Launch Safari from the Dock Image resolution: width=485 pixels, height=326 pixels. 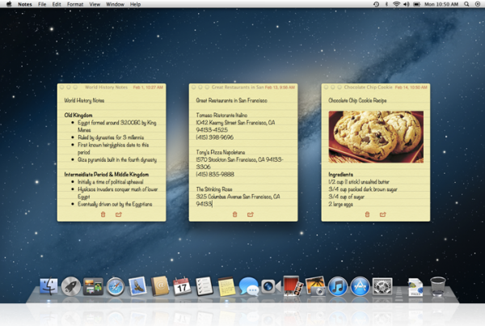pos(116,286)
